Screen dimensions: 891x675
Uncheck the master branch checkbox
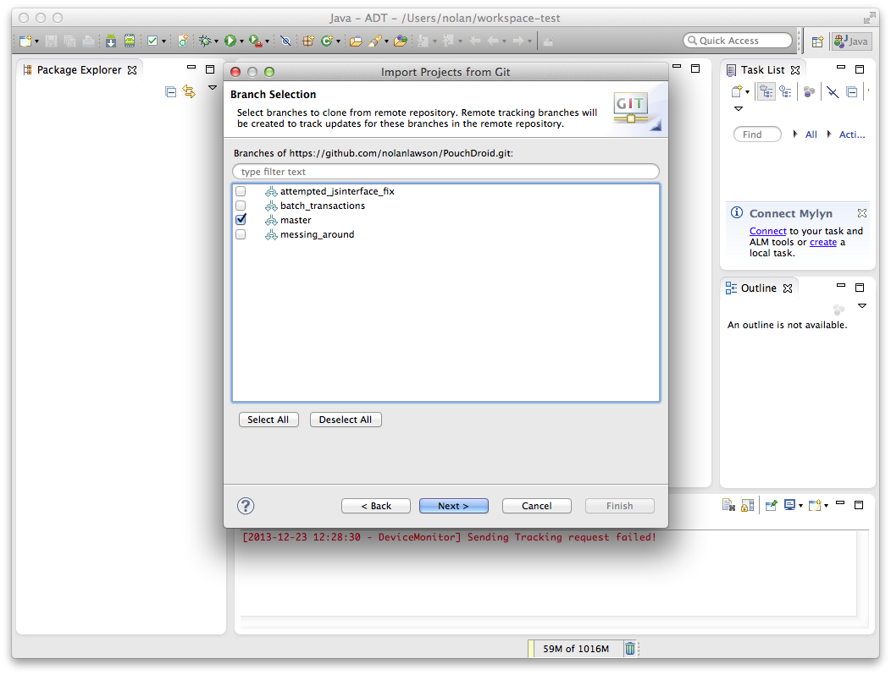click(x=241, y=219)
